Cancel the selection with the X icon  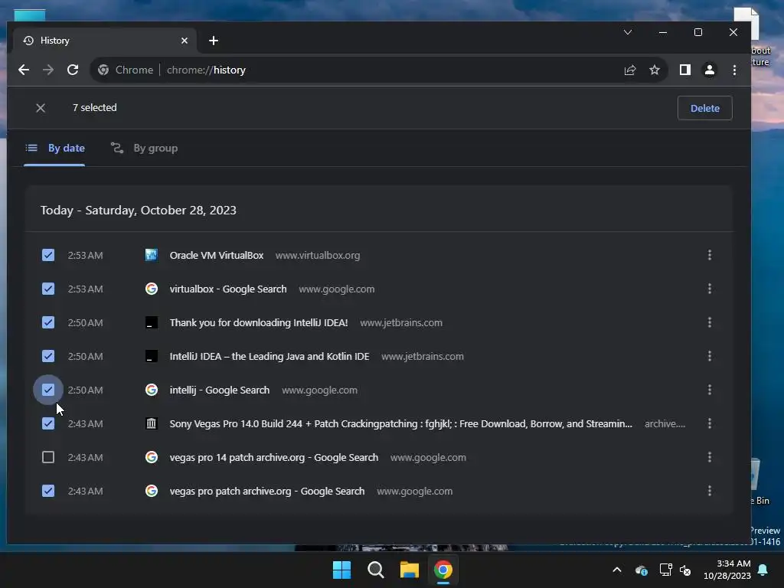pos(41,108)
